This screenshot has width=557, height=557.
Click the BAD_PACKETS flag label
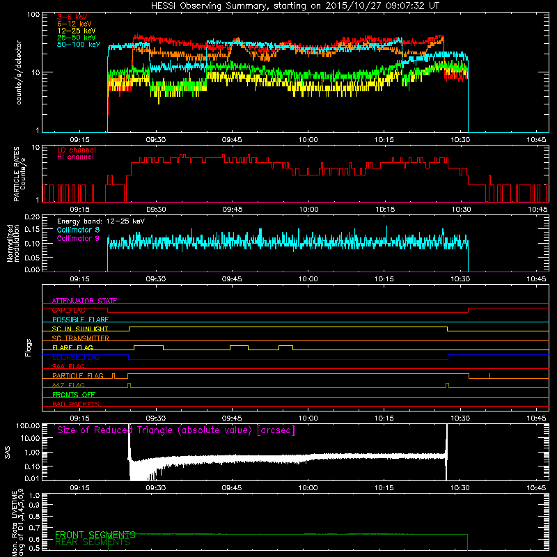point(76,404)
